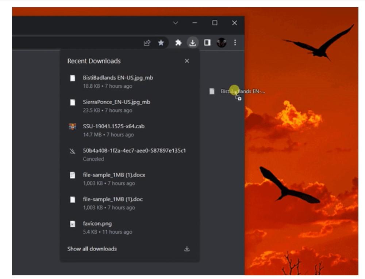The height and width of the screenshot is (279, 365).
Task: Open the side panel icon
Action: 207,43
